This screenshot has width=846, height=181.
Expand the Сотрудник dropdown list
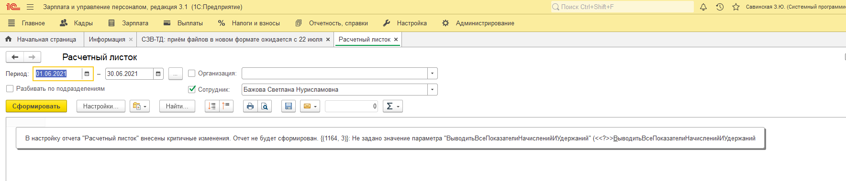tap(433, 89)
